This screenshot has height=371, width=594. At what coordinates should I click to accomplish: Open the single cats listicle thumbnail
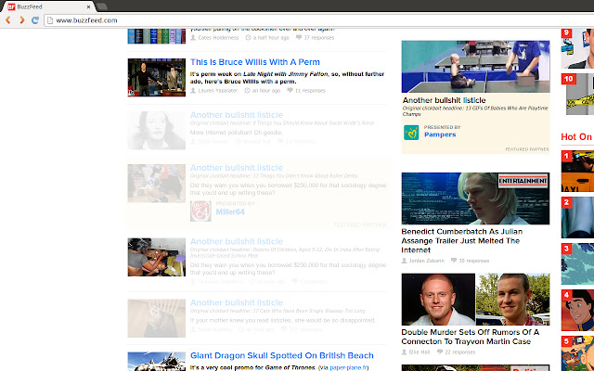pyautogui.click(x=157, y=318)
